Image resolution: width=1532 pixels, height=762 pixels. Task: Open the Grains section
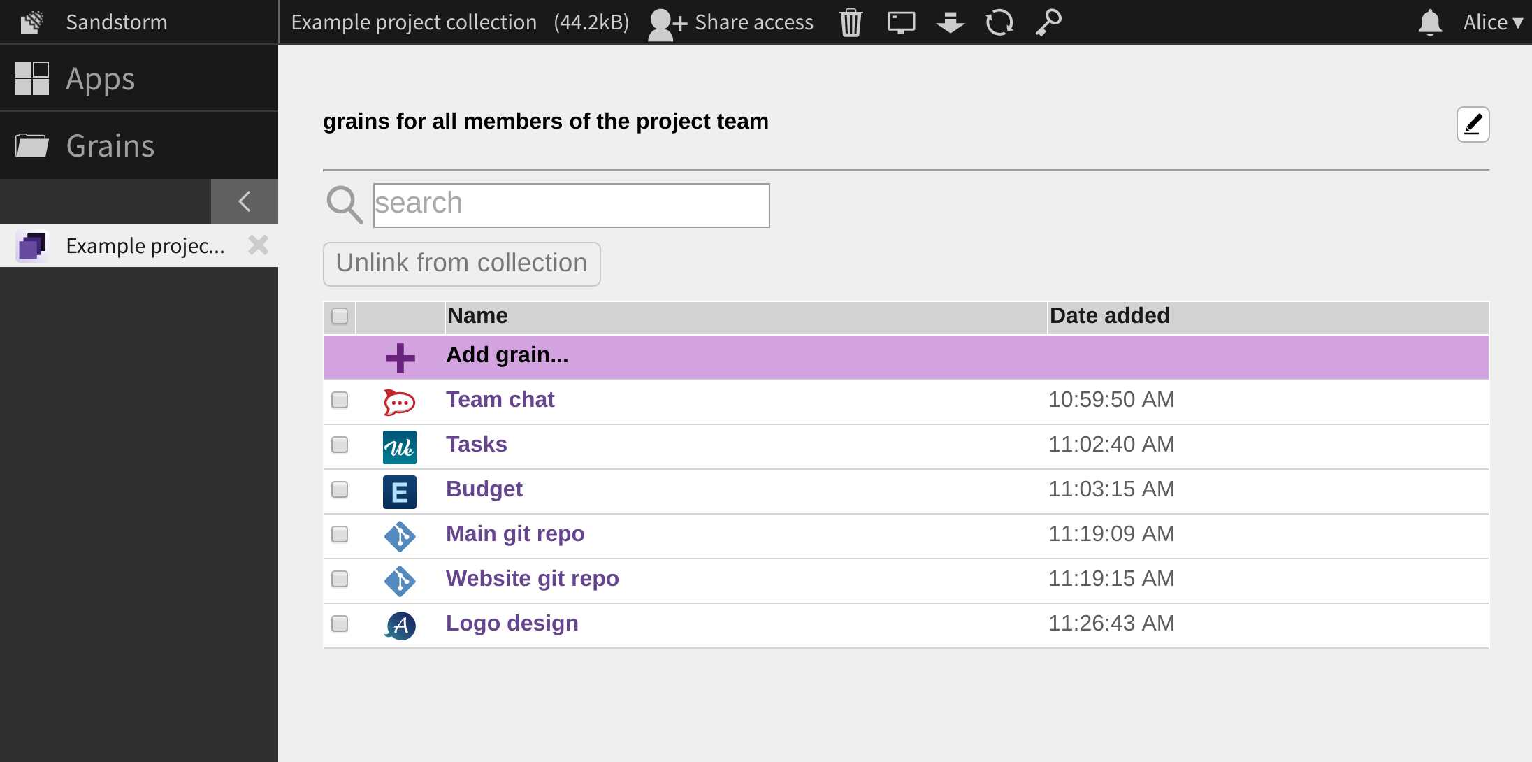(x=109, y=145)
